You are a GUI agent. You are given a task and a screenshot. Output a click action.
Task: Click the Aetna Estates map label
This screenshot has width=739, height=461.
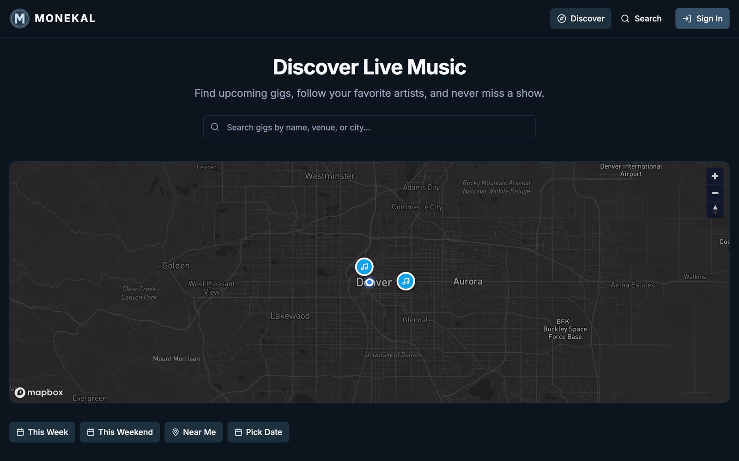[x=632, y=285]
